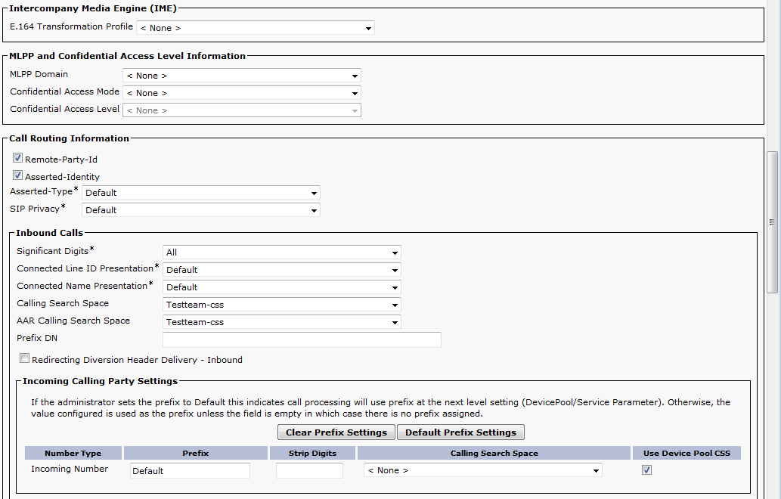Toggle the Use Device Pool CSS checkbox

[x=646, y=470]
